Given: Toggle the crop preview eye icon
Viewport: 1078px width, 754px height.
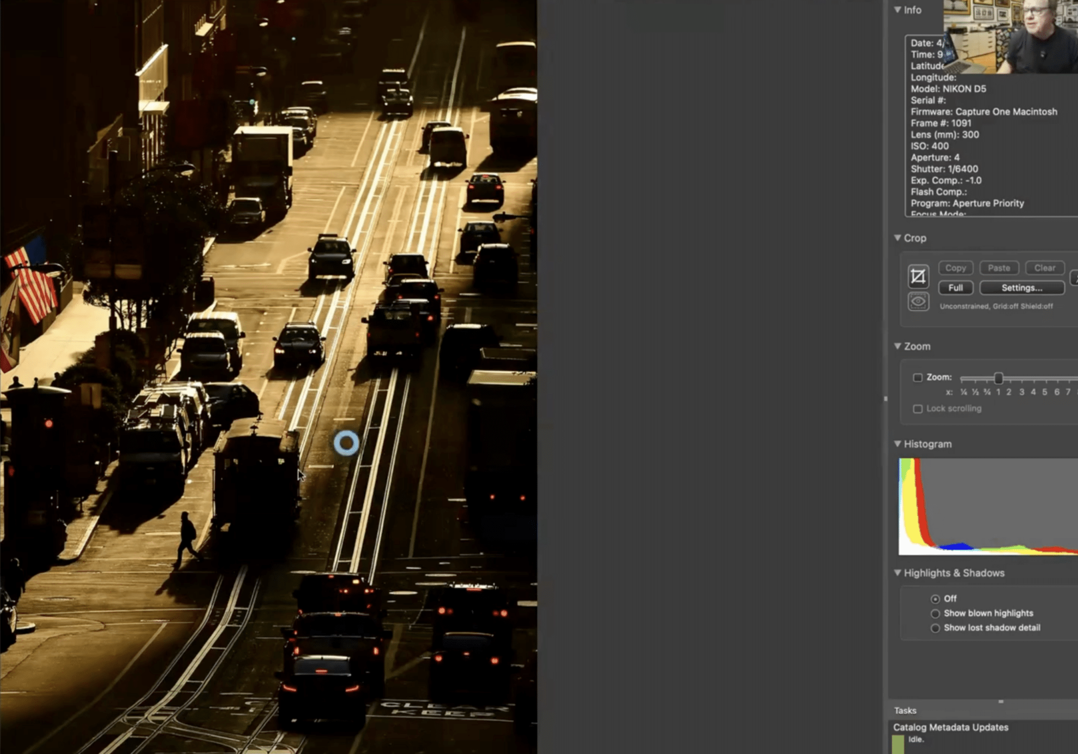Looking at the screenshot, I should click(x=918, y=302).
